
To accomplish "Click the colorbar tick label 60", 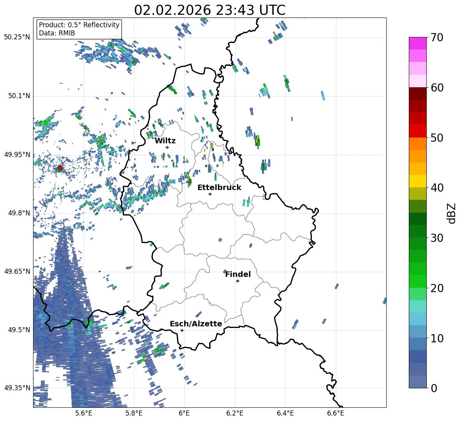I will pyautogui.click(x=437, y=88).
